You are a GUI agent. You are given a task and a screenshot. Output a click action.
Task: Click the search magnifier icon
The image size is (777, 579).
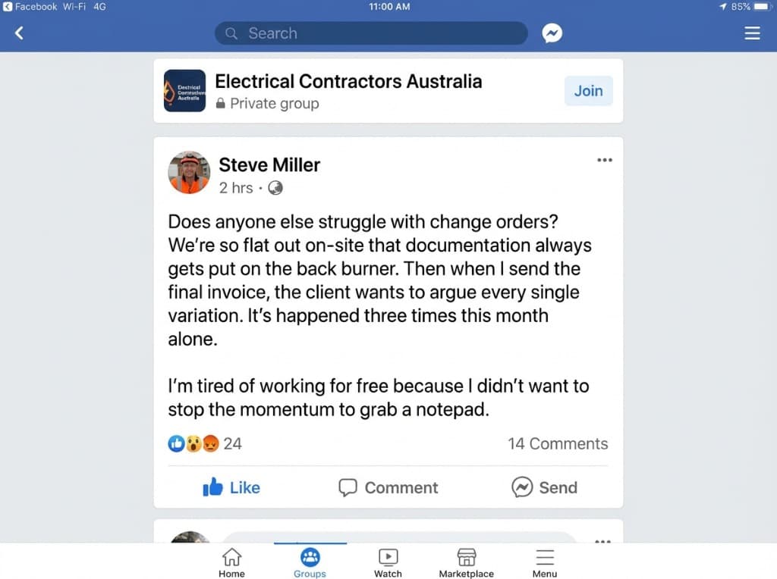(x=231, y=33)
